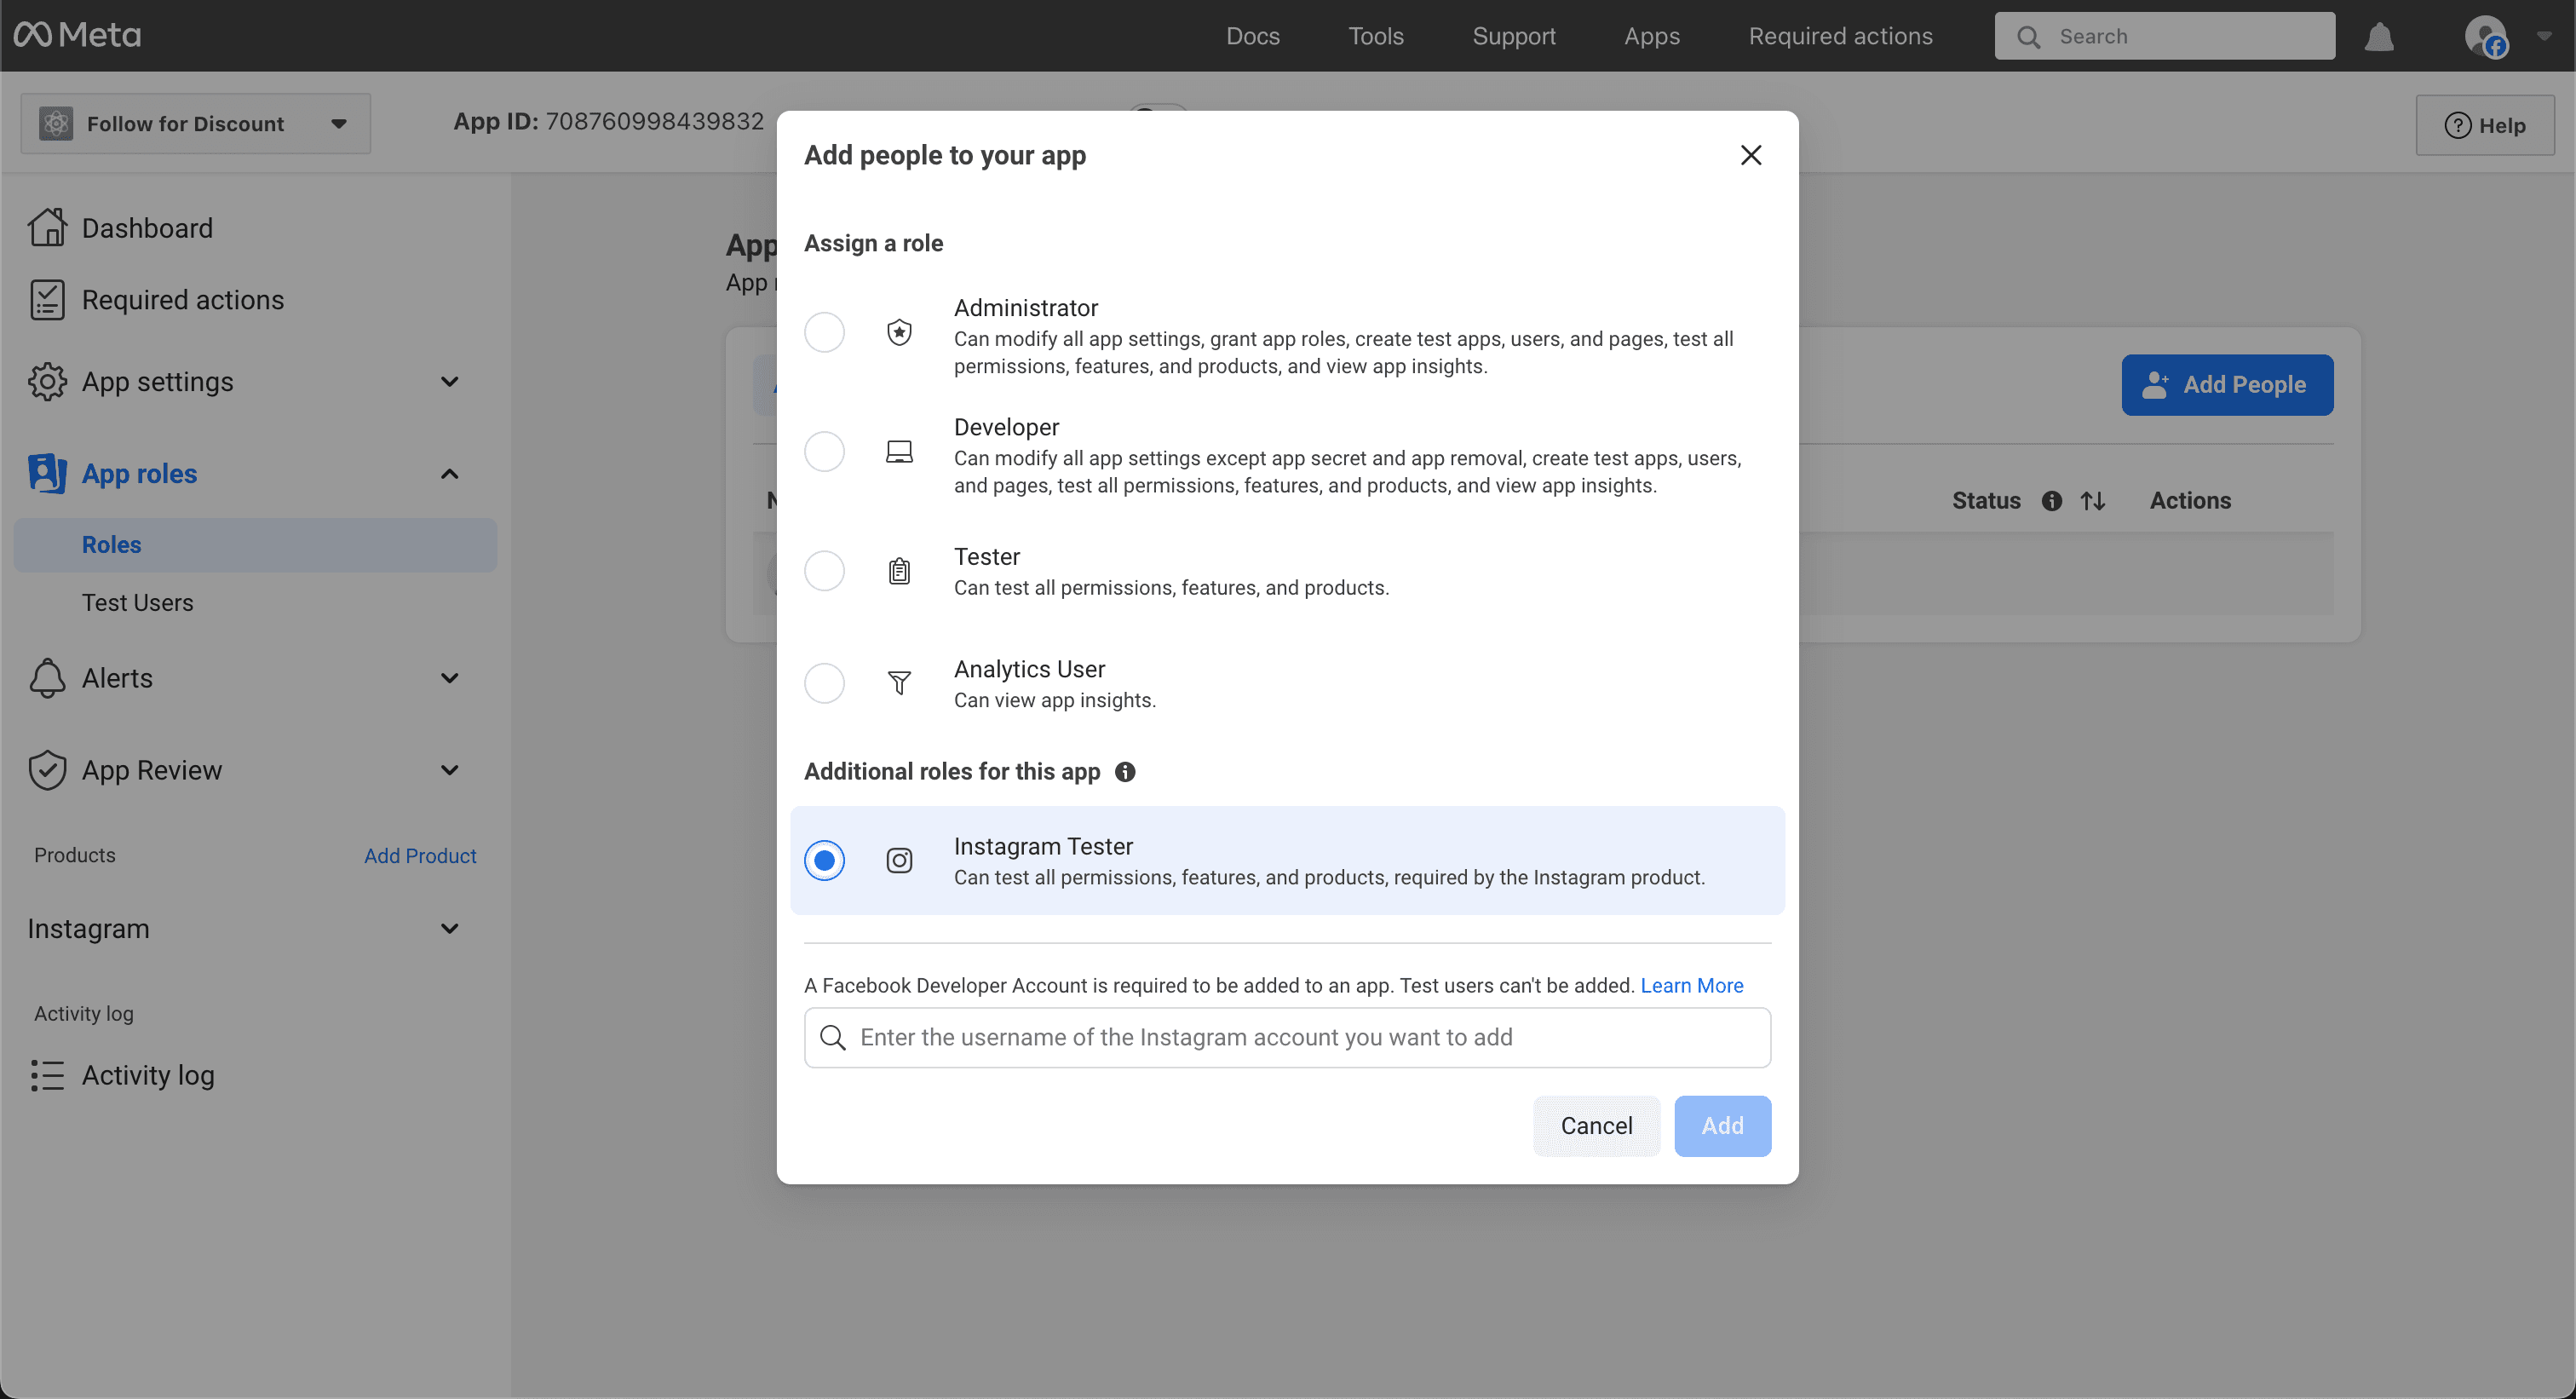Click the search magnifier icon in top bar
2576x1399 pixels.
(2028, 37)
